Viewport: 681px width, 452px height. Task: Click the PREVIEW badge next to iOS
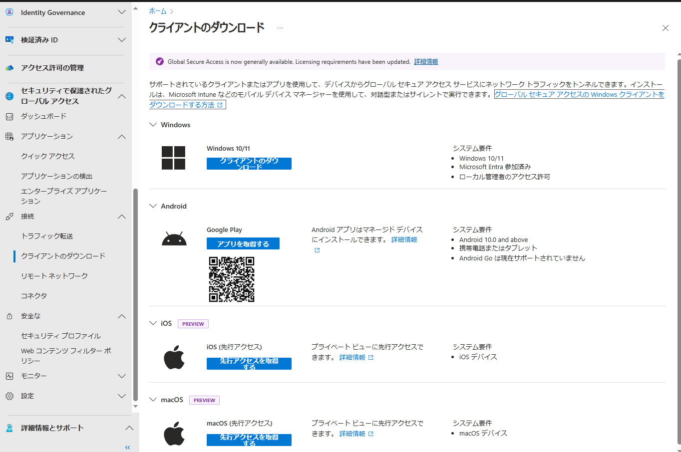point(193,324)
